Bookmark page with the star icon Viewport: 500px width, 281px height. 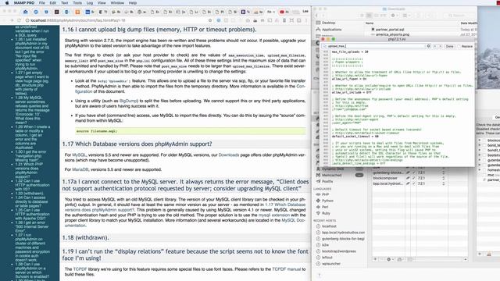(x=210, y=20)
